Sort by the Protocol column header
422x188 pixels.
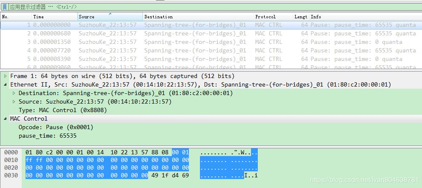pos(274,17)
